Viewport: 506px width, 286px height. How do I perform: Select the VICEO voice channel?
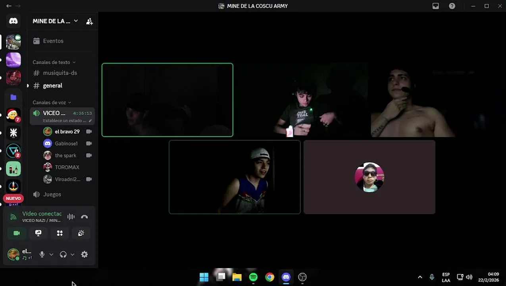click(x=62, y=116)
